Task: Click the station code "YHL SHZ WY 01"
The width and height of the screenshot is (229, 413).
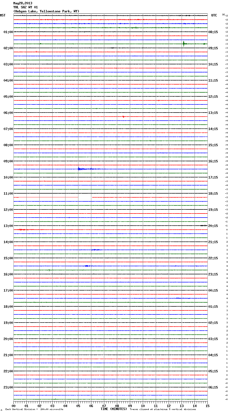Action: click(x=25, y=7)
